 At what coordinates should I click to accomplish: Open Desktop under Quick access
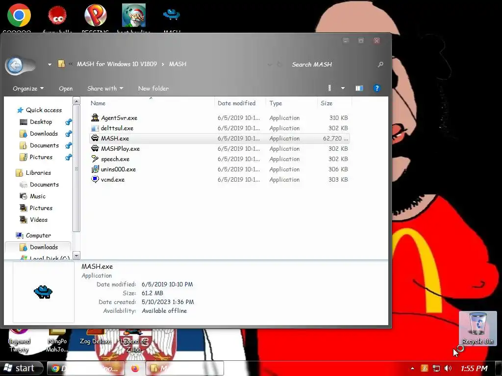[x=41, y=122]
